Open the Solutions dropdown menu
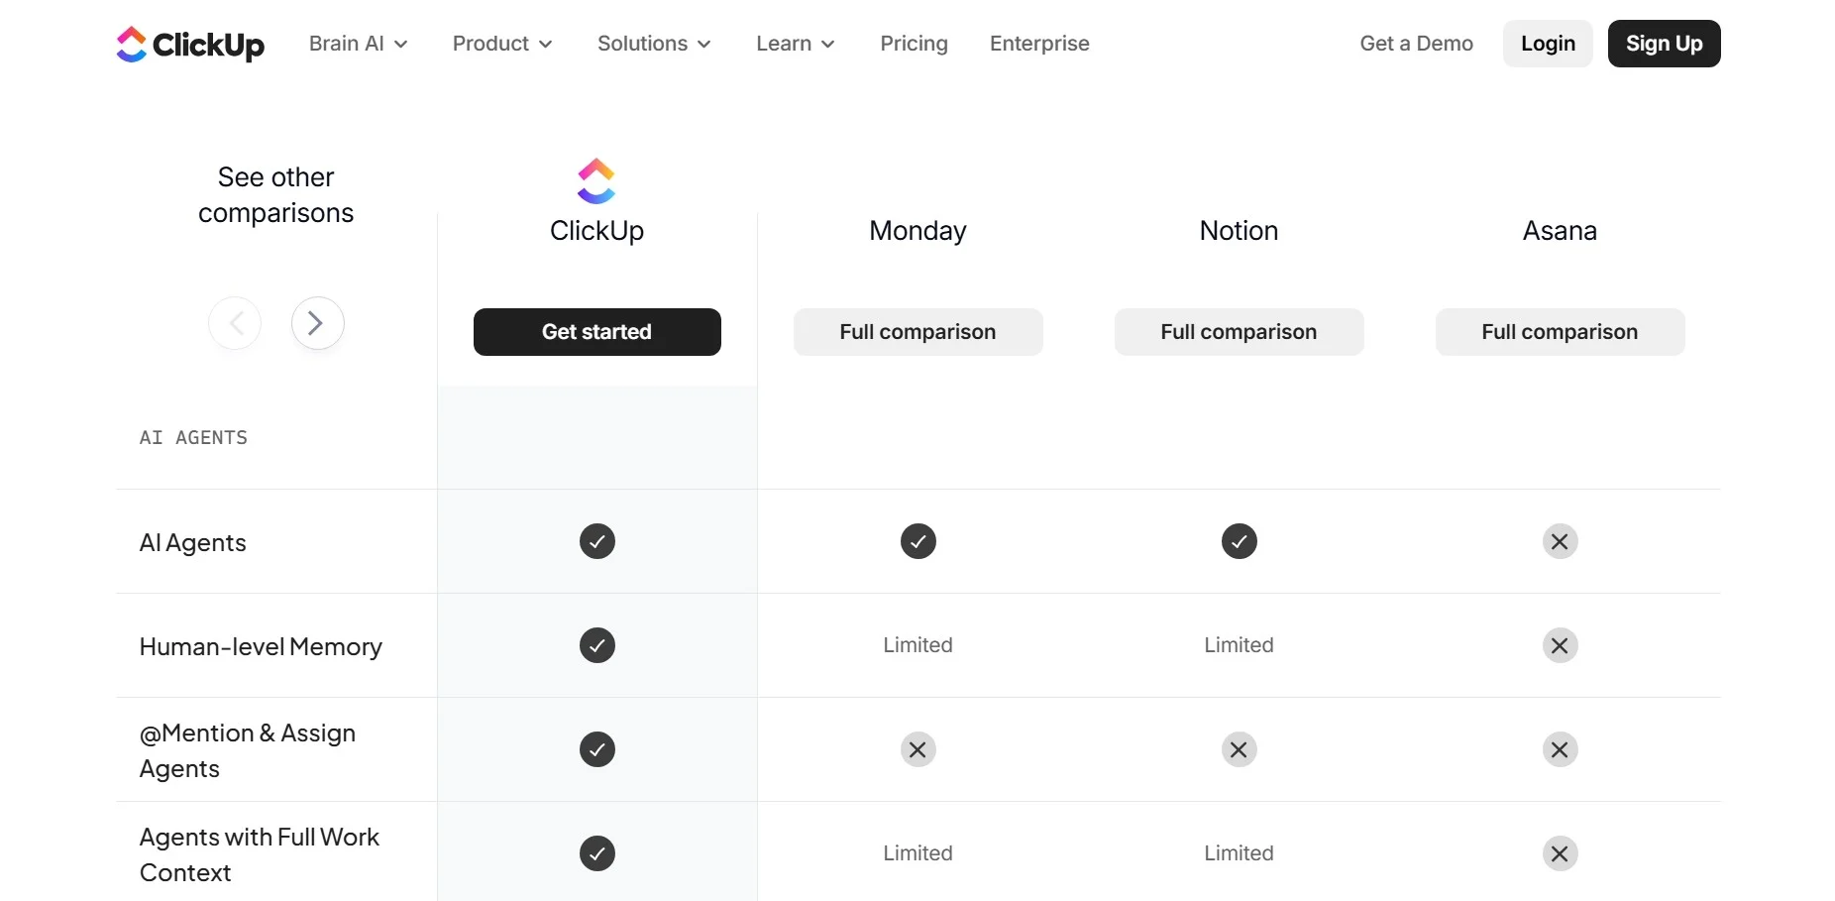This screenshot has width=1835, height=901. [x=654, y=44]
